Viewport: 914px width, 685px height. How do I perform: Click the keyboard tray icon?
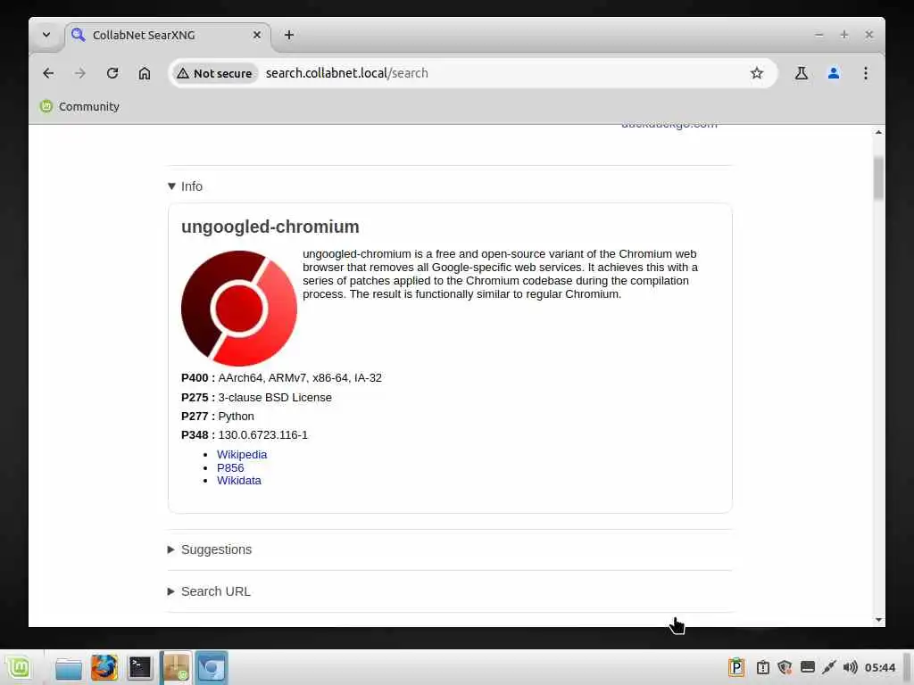(x=807, y=667)
